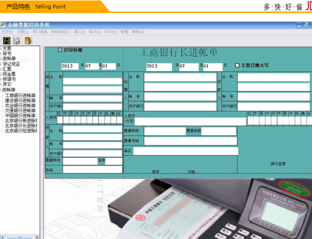This screenshot has height=239, width=312.
Task: Select 北京银行新进账 tree entry
Action: click(21, 120)
